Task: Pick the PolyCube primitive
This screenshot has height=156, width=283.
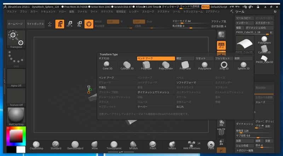Action: point(146,66)
